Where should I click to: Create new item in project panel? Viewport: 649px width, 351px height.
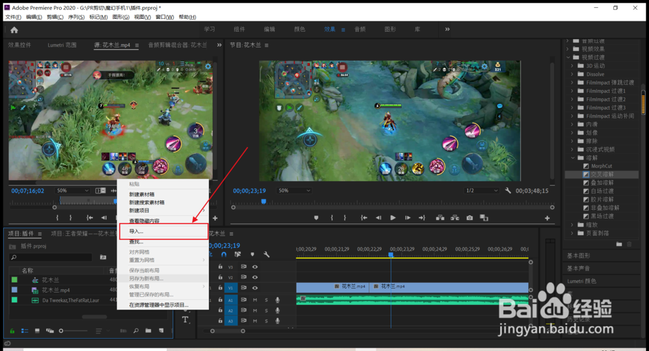click(161, 331)
